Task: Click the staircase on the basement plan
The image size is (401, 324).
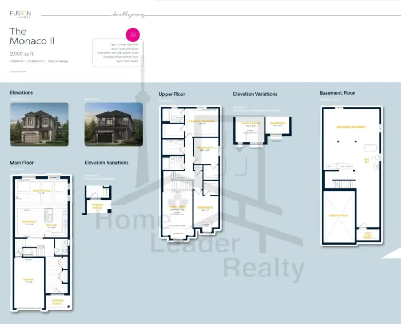Action: tap(344, 184)
